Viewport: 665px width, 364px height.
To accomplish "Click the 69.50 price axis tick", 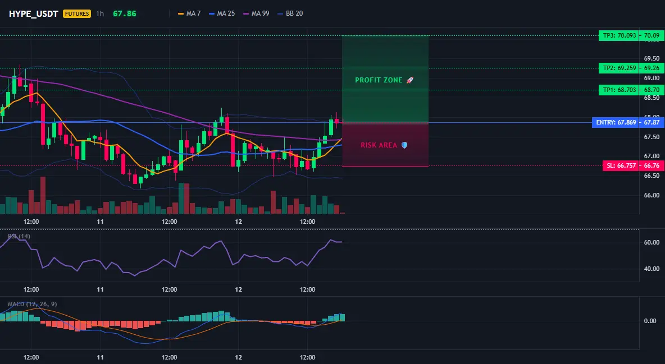I will 652,58.
